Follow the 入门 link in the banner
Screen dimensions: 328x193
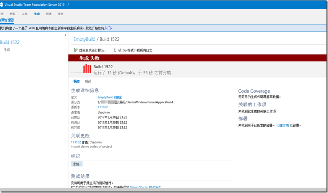click(x=107, y=28)
